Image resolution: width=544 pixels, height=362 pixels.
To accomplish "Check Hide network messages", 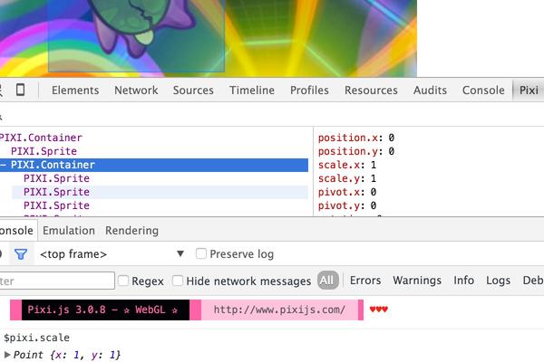I will pos(178,281).
